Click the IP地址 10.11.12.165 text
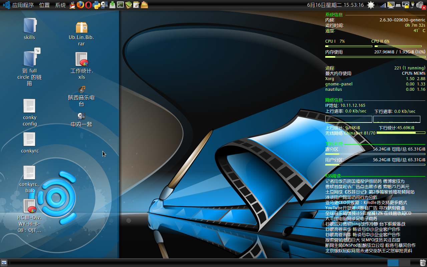Image resolution: width=427 pixels, height=267 pixels. tap(345, 105)
